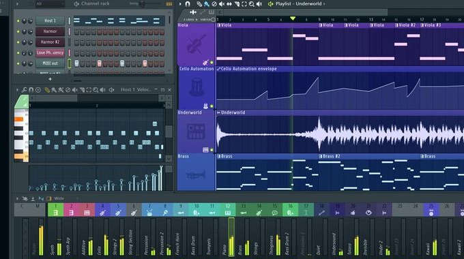The width and height of the screenshot is (464, 259).
Task: Click the Harmor channel volume knob
Action: coord(30,31)
